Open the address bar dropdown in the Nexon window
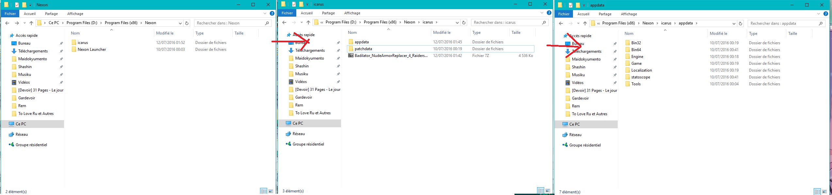 tap(180, 23)
